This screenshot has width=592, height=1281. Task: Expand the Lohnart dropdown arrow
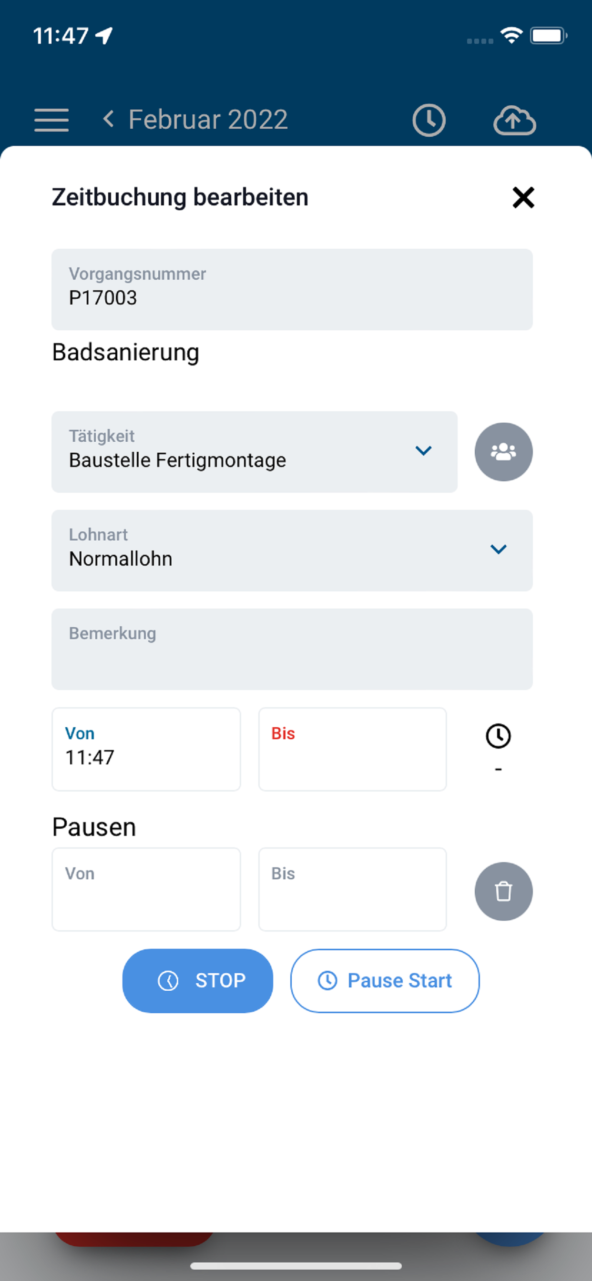tap(498, 549)
